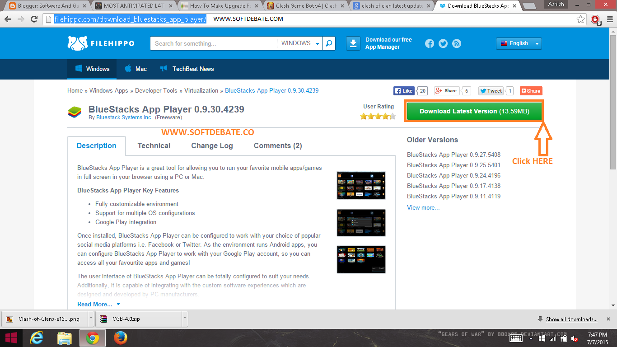Click the BlueStacks app logo icon

pos(75,112)
